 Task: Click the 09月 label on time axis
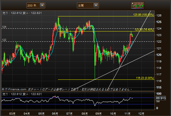(x=99, y=114)
